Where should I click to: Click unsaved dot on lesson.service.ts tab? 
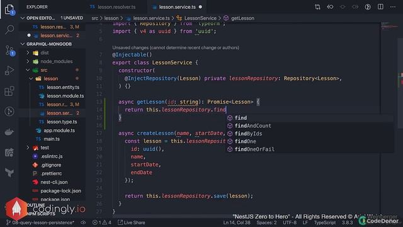click(x=200, y=7)
